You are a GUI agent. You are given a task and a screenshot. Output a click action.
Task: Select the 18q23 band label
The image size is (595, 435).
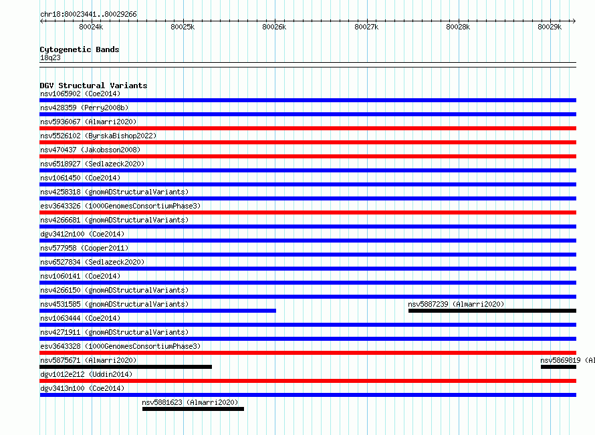[50, 57]
